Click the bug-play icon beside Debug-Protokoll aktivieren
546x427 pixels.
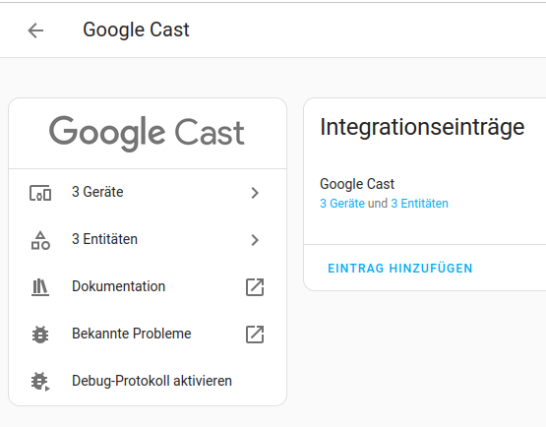(40, 382)
